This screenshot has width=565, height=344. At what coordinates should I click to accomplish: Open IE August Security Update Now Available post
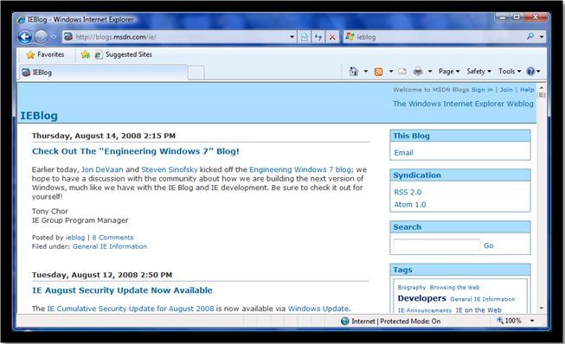(122, 290)
